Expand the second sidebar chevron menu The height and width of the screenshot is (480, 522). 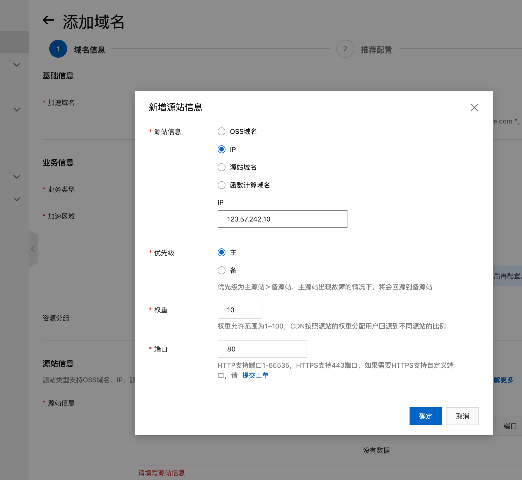coord(17,109)
